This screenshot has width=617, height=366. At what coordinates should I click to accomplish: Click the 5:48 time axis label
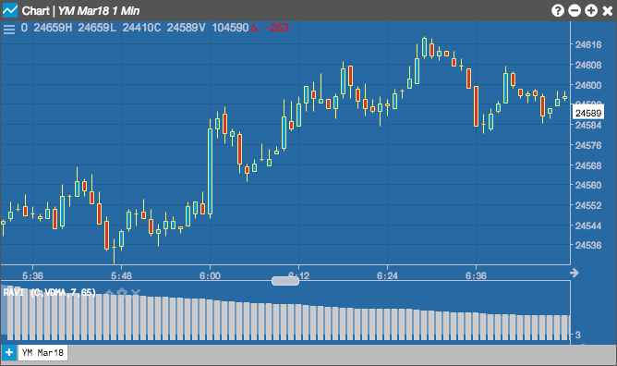[x=121, y=275]
